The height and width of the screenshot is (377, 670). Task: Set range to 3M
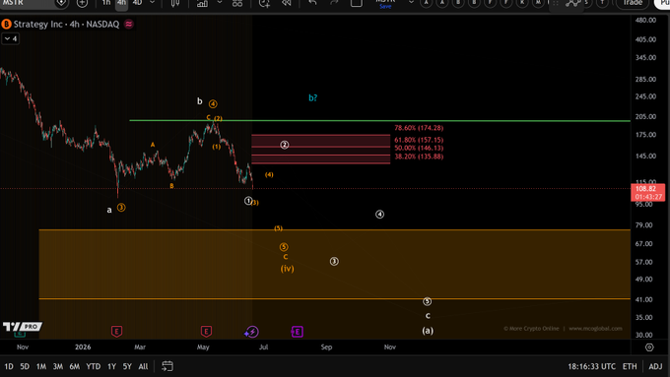tap(58, 366)
